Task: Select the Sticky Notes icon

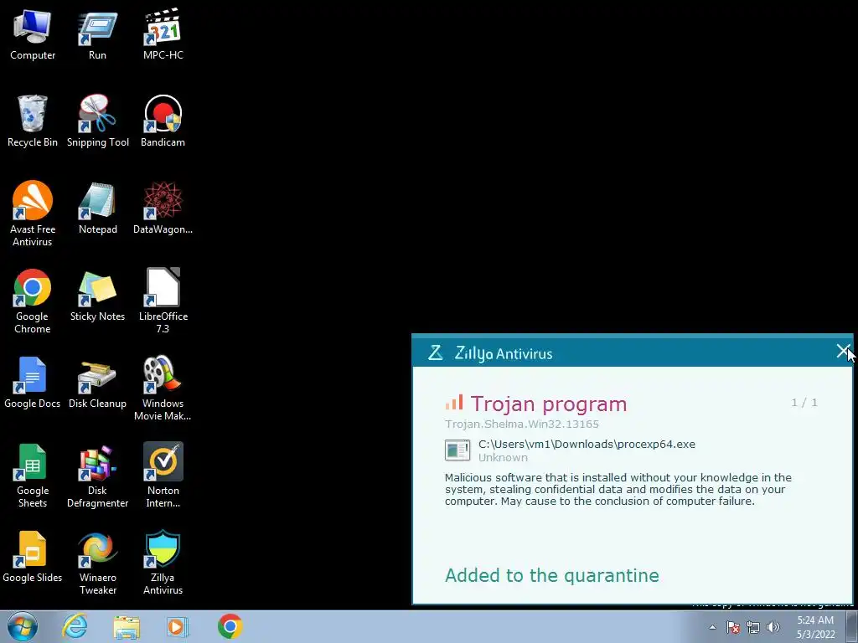Action: tap(97, 296)
